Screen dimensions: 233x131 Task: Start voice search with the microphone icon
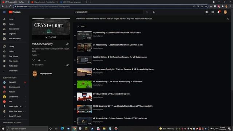pyautogui.click(x=154, y=12)
